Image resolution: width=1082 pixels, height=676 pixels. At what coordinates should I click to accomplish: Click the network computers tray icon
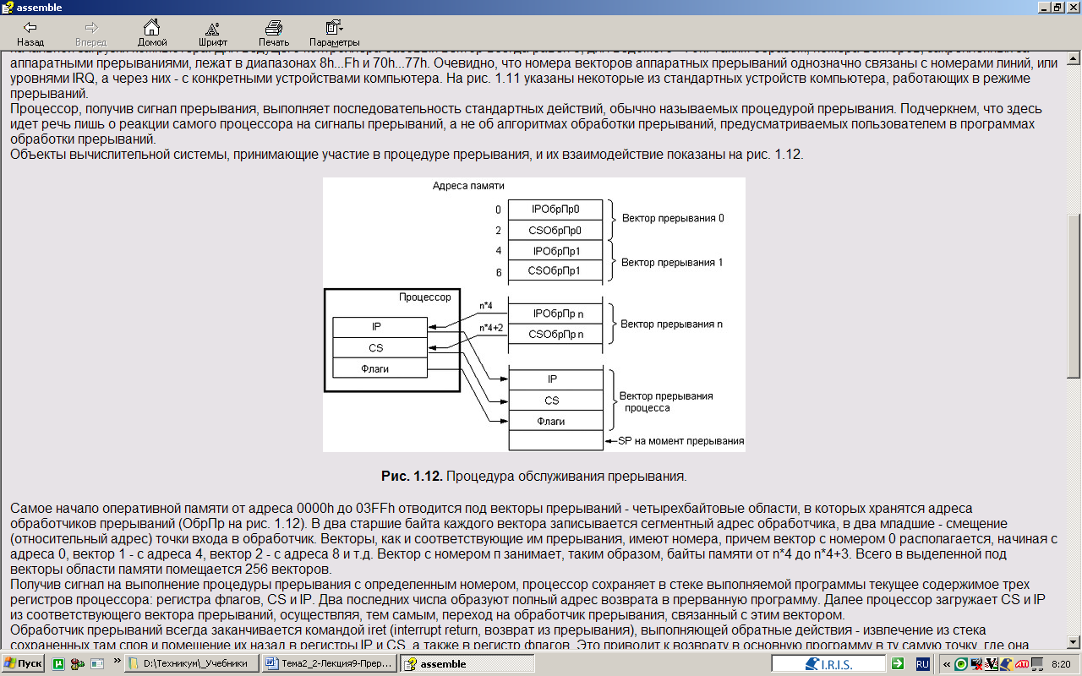point(1036,664)
